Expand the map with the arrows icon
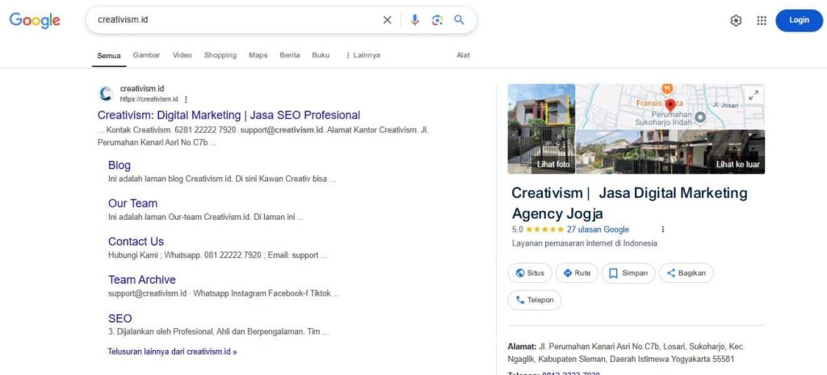 click(x=754, y=95)
